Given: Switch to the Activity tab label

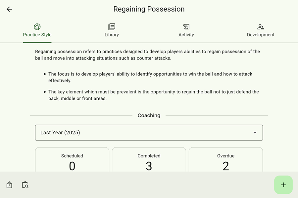Looking at the screenshot, I should [x=186, y=35].
